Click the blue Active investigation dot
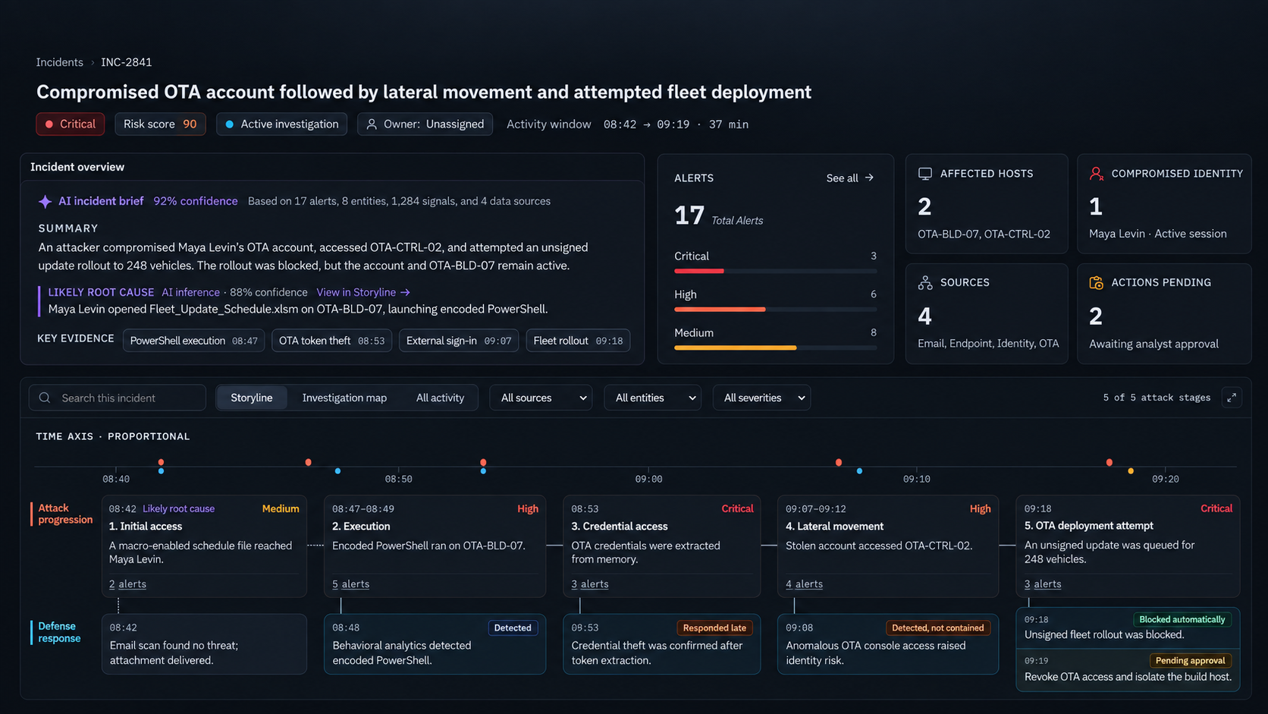Screen dimensions: 1268x714 coord(230,124)
